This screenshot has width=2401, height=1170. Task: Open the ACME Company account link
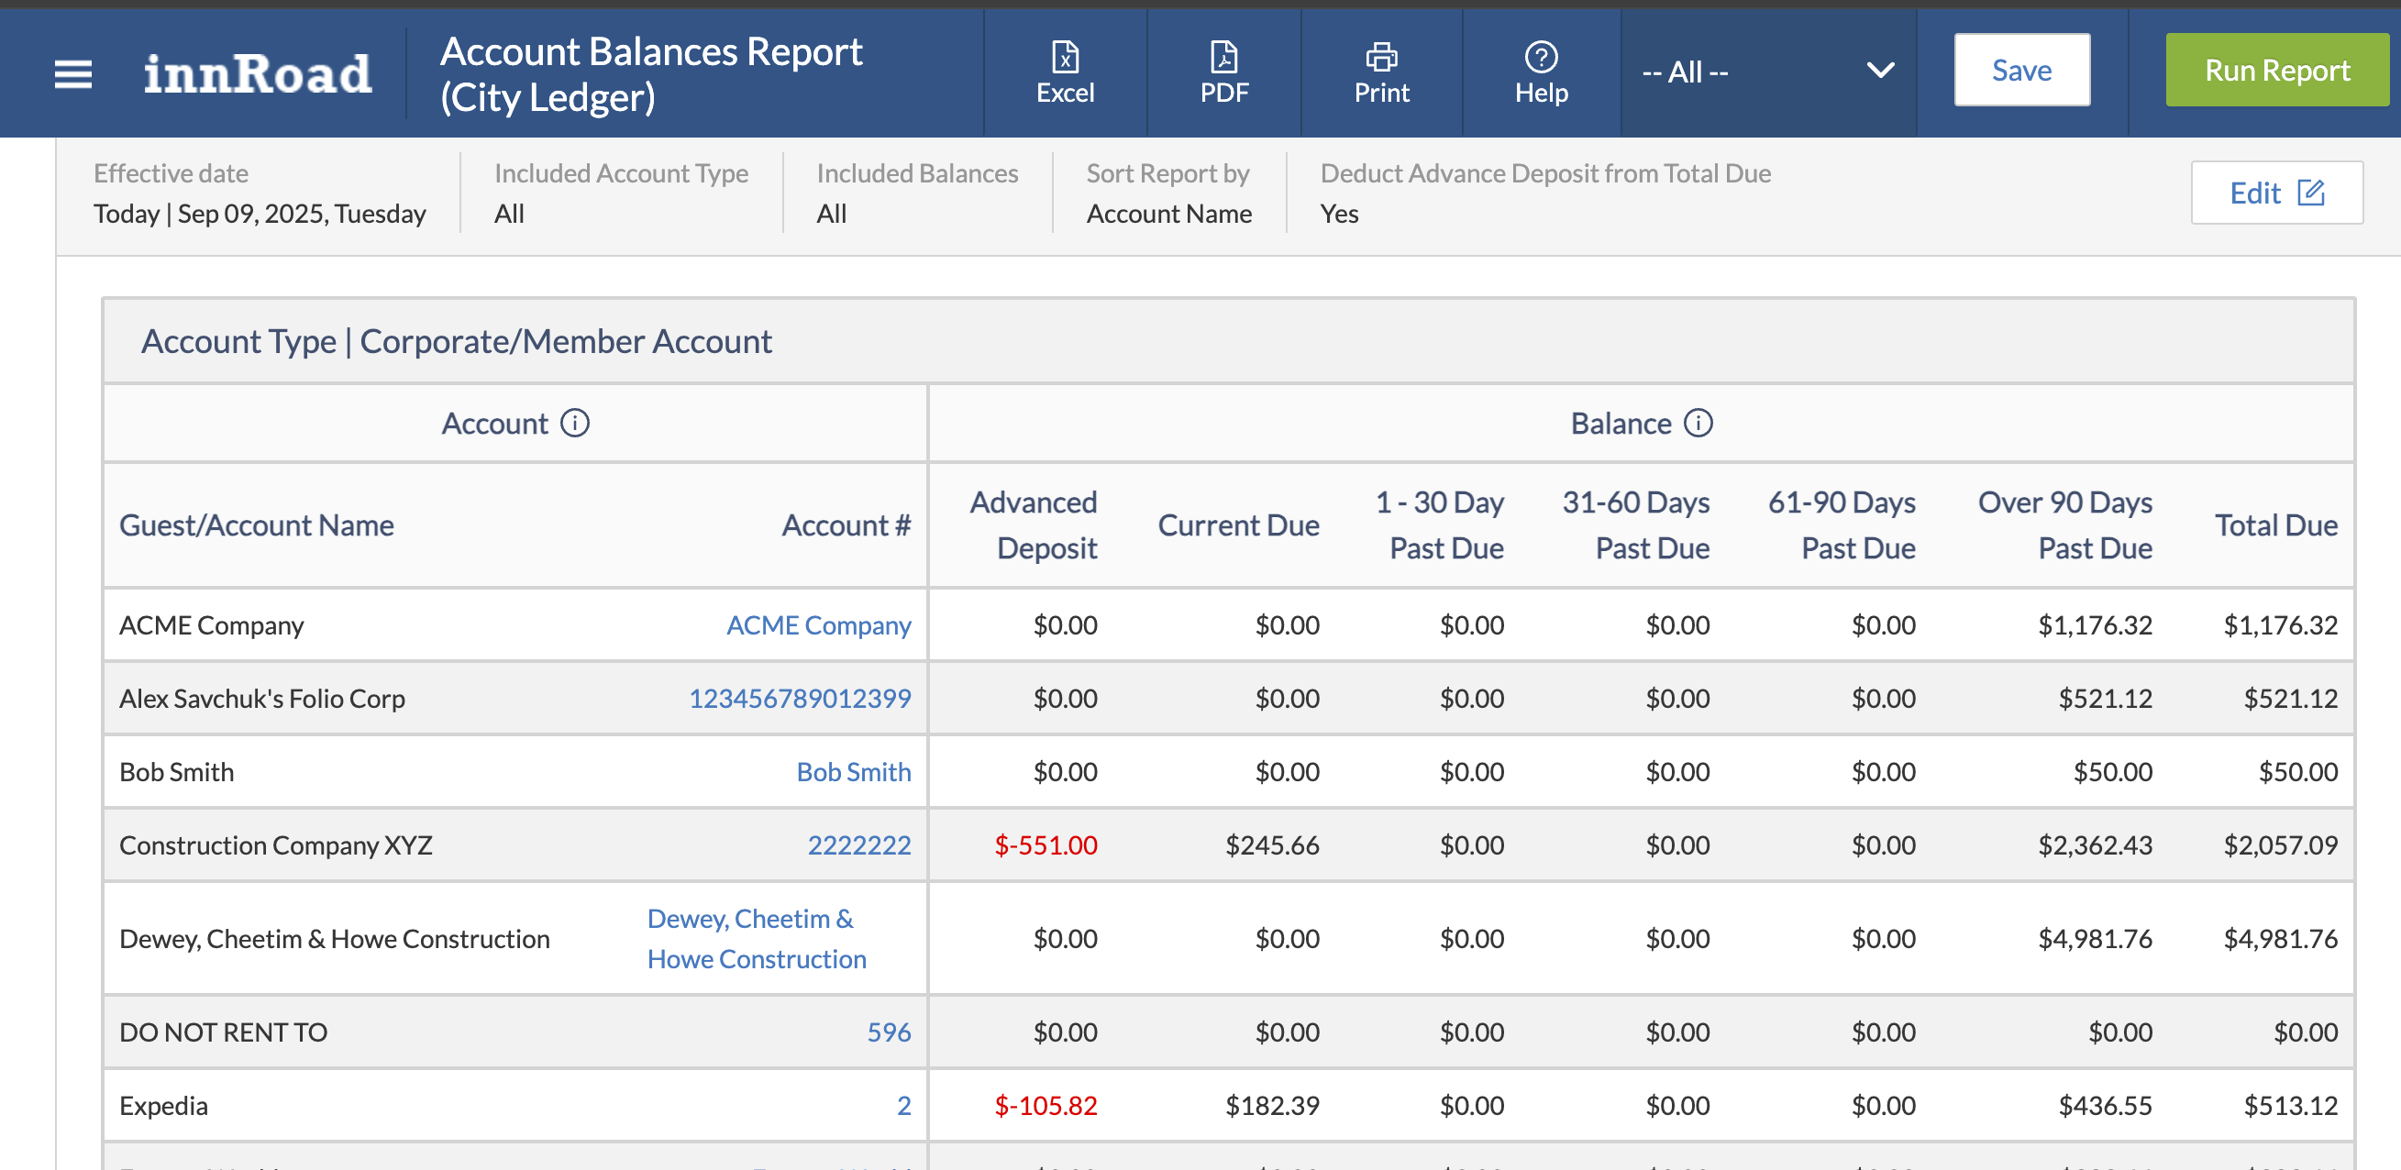coord(817,625)
